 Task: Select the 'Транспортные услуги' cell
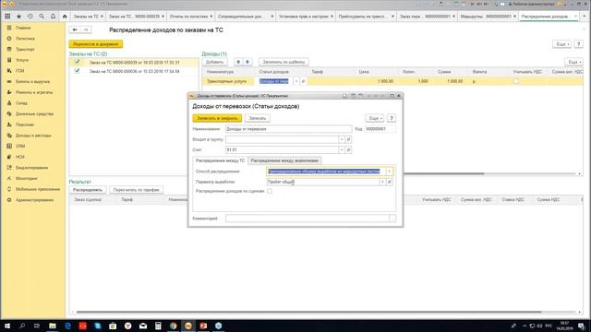point(228,81)
